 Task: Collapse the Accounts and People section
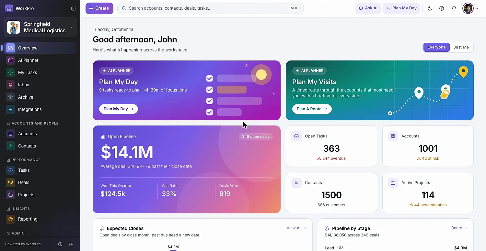coord(32,123)
